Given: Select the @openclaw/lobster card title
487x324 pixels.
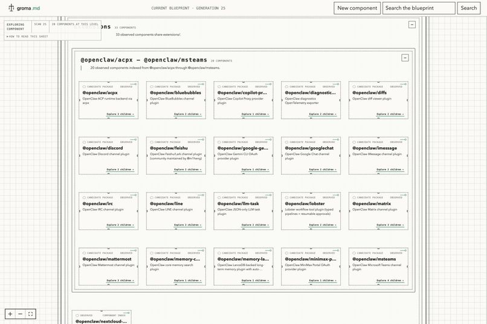Looking at the screenshot, I should (305, 204).
